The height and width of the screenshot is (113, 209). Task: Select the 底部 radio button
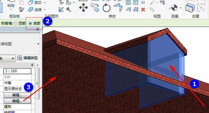[30, 23]
